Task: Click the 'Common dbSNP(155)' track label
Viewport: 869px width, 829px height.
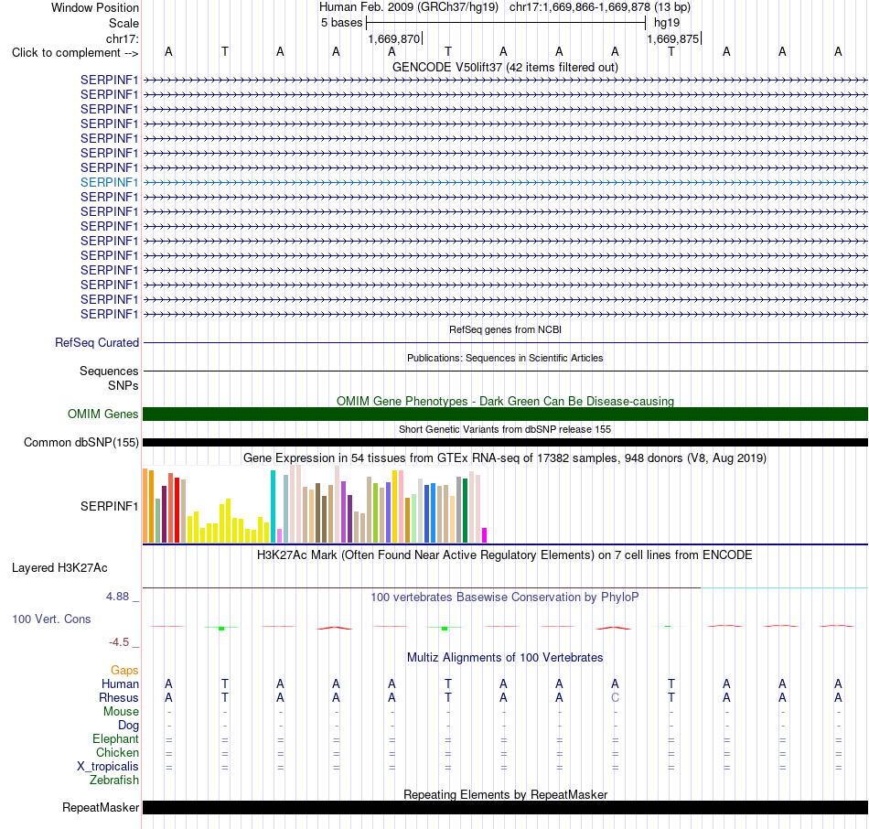Action: tap(81, 443)
